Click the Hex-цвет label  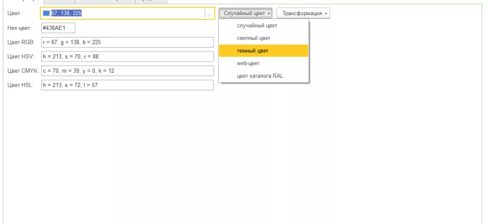19,28
